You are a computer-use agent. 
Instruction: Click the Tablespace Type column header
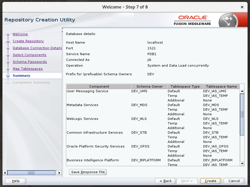pyautogui.click(x=185, y=87)
